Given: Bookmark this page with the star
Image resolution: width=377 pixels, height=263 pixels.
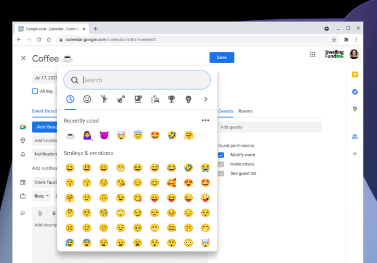Looking at the screenshot, I should coord(333,40).
